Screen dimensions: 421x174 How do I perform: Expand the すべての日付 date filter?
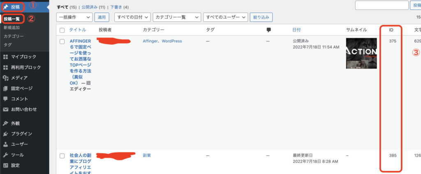[x=132, y=17]
